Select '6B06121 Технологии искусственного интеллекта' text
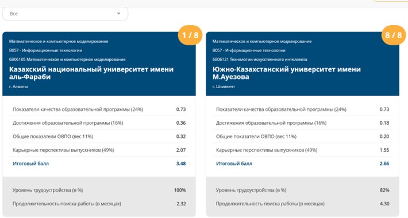 pos(260,60)
